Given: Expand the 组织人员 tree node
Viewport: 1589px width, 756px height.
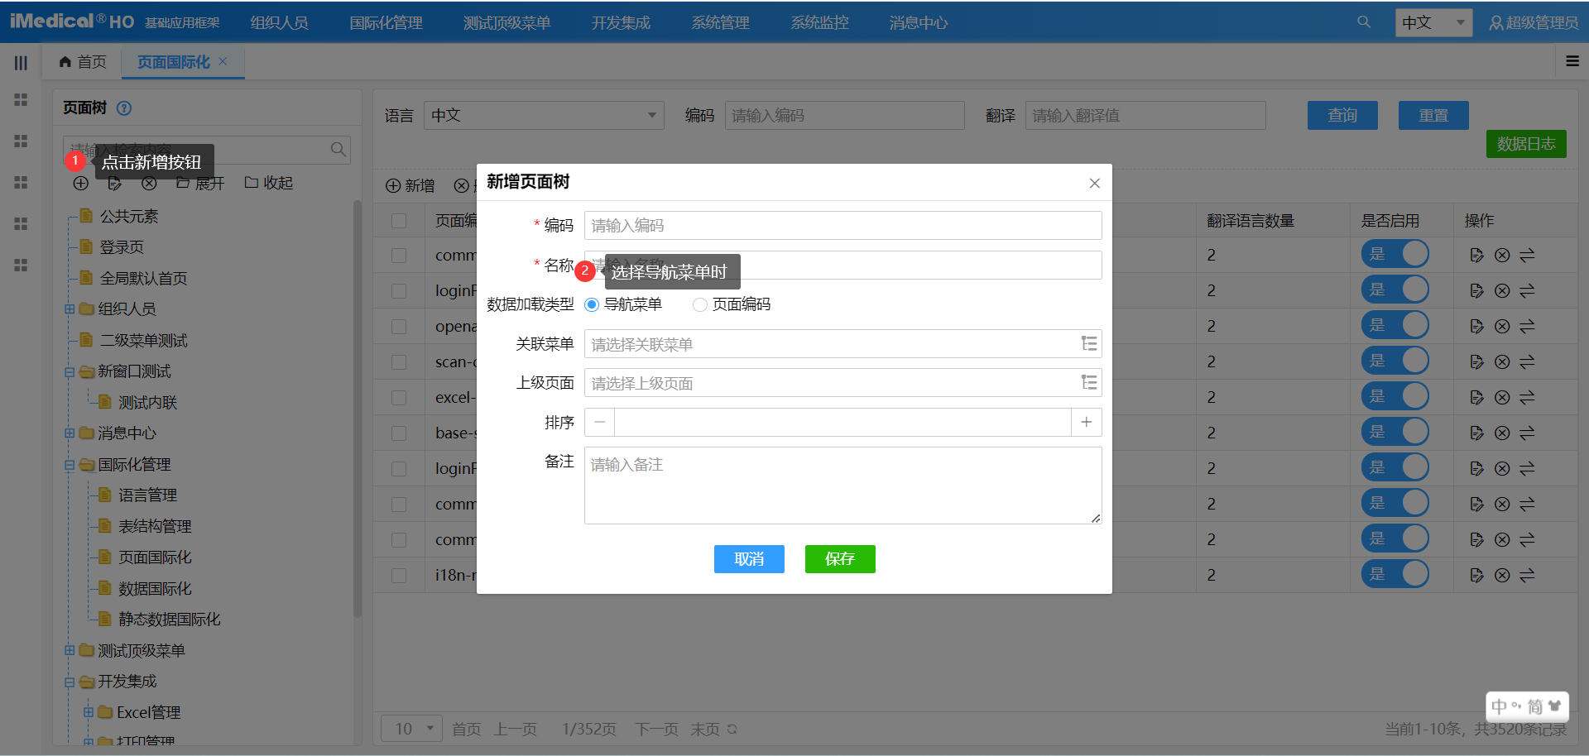Looking at the screenshot, I should (70, 309).
